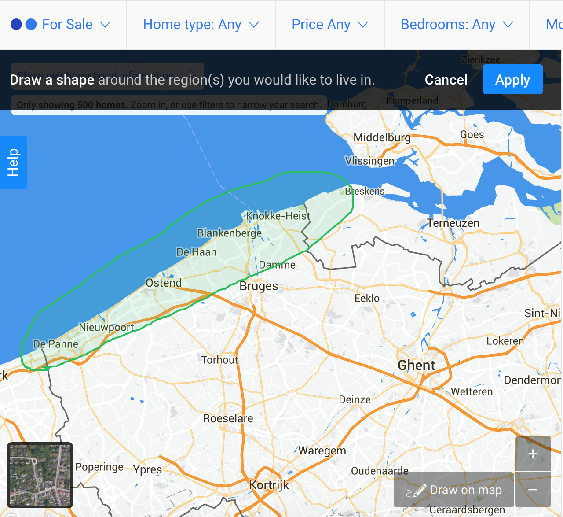The image size is (563, 517).
Task: Click the Poperinge map label
Action: (99, 467)
